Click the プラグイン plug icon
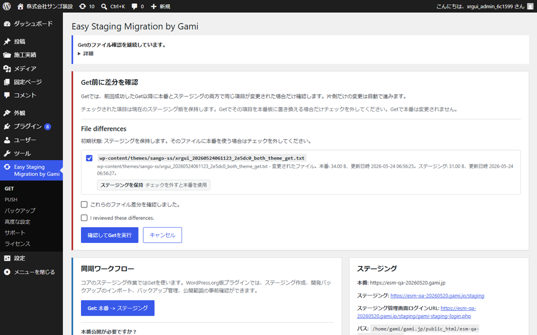Image resolution: width=537 pixels, height=335 pixels. pyautogui.click(x=7, y=126)
